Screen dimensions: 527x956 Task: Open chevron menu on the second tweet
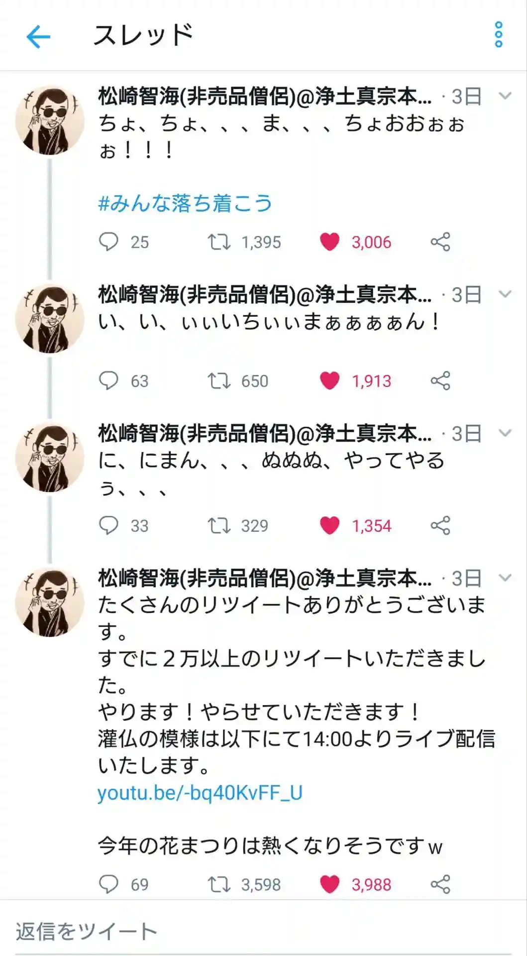pos(505,294)
